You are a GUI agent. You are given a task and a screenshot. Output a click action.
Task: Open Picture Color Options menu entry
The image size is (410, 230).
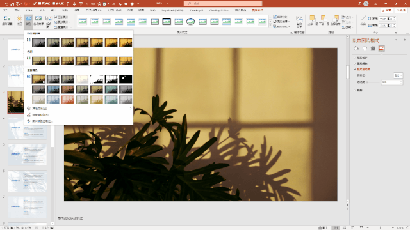coord(42,121)
